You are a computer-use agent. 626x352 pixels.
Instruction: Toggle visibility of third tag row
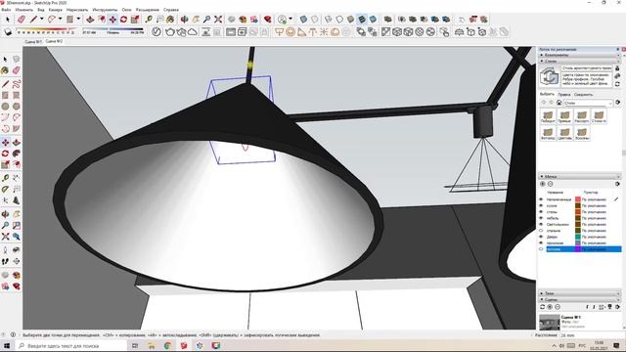pyautogui.click(x=541, y=212)
